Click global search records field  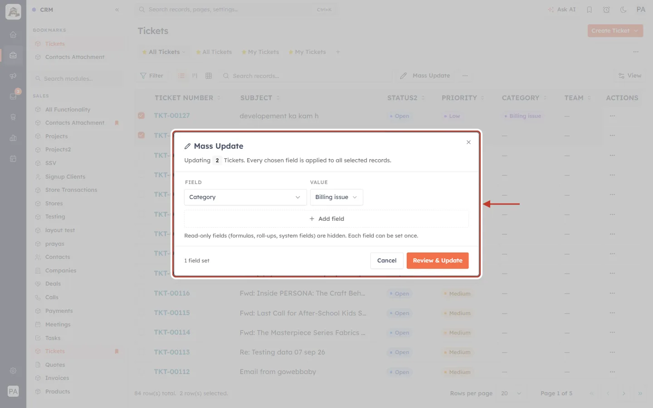pos(236,10)
